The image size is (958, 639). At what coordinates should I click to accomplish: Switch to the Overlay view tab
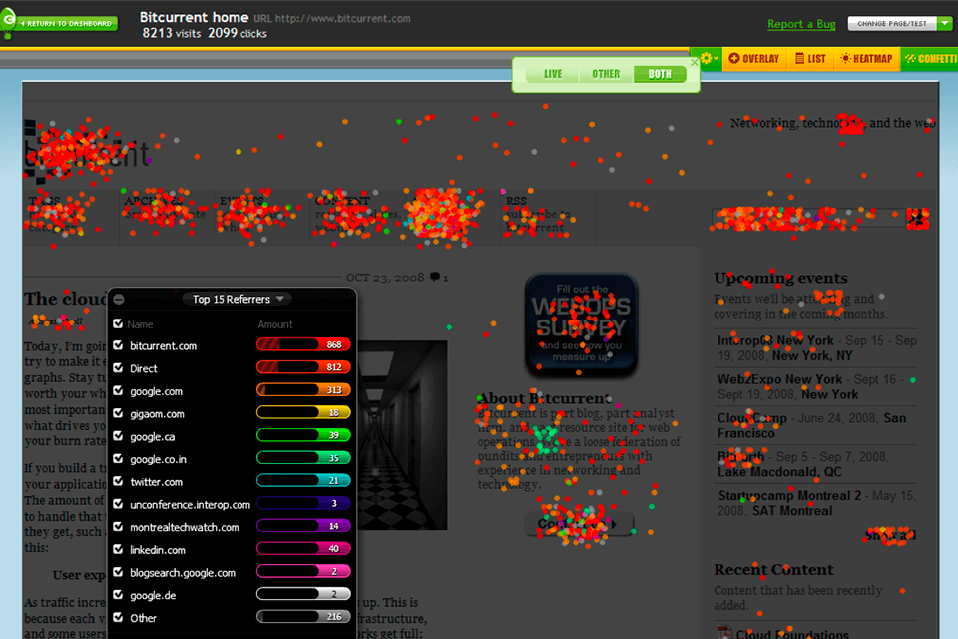754,59
